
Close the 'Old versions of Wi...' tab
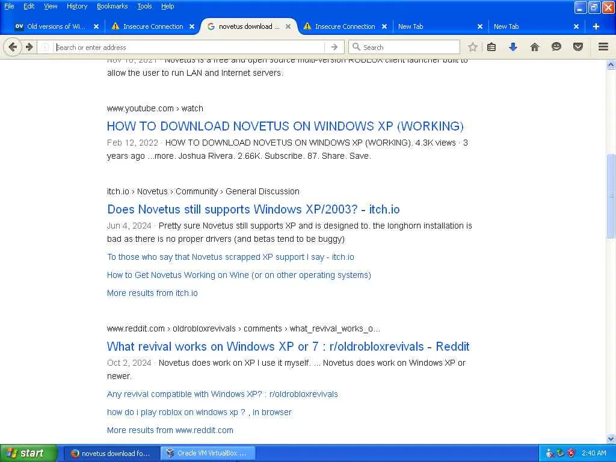point(96,26)
